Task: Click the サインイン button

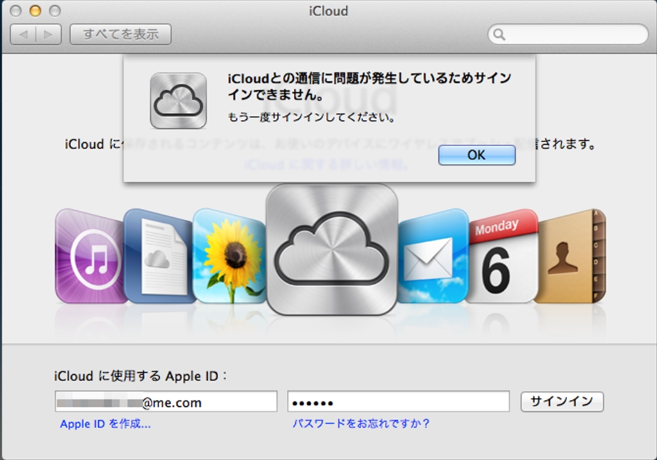Action: pyautogui.click(x=562, y=402)
